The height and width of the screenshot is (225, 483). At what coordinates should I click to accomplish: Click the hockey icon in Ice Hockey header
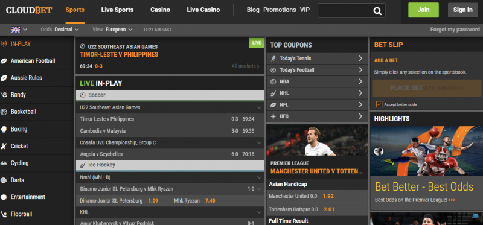point(83,165)
